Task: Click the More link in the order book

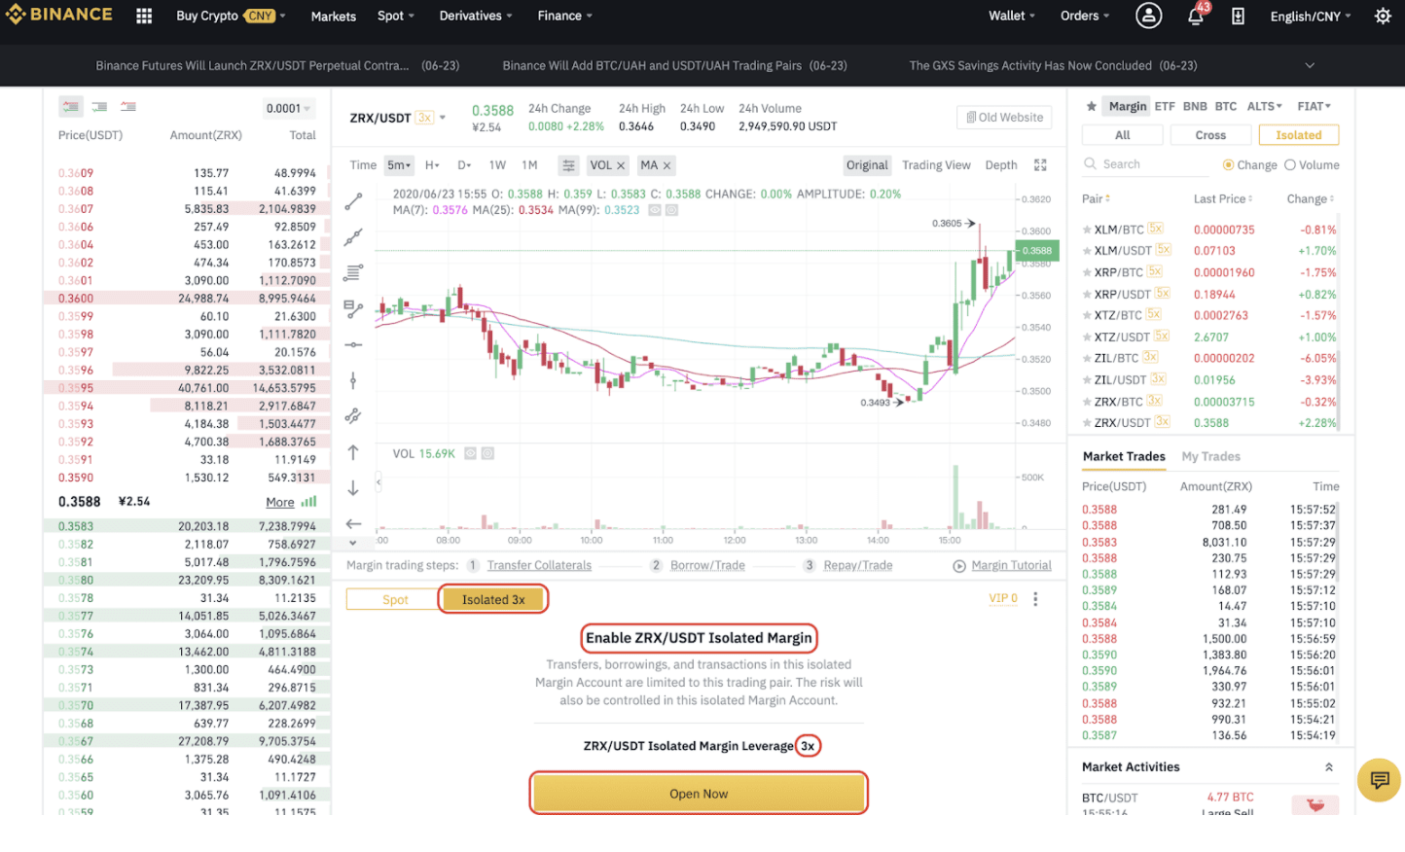Action: click(x=280, y=502)
